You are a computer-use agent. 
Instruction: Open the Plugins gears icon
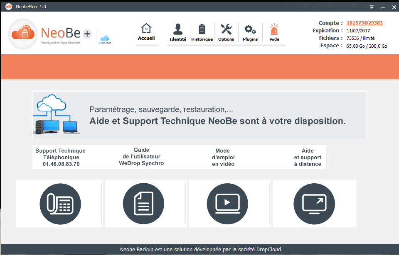pyautogui.click(x=250, y=29)
